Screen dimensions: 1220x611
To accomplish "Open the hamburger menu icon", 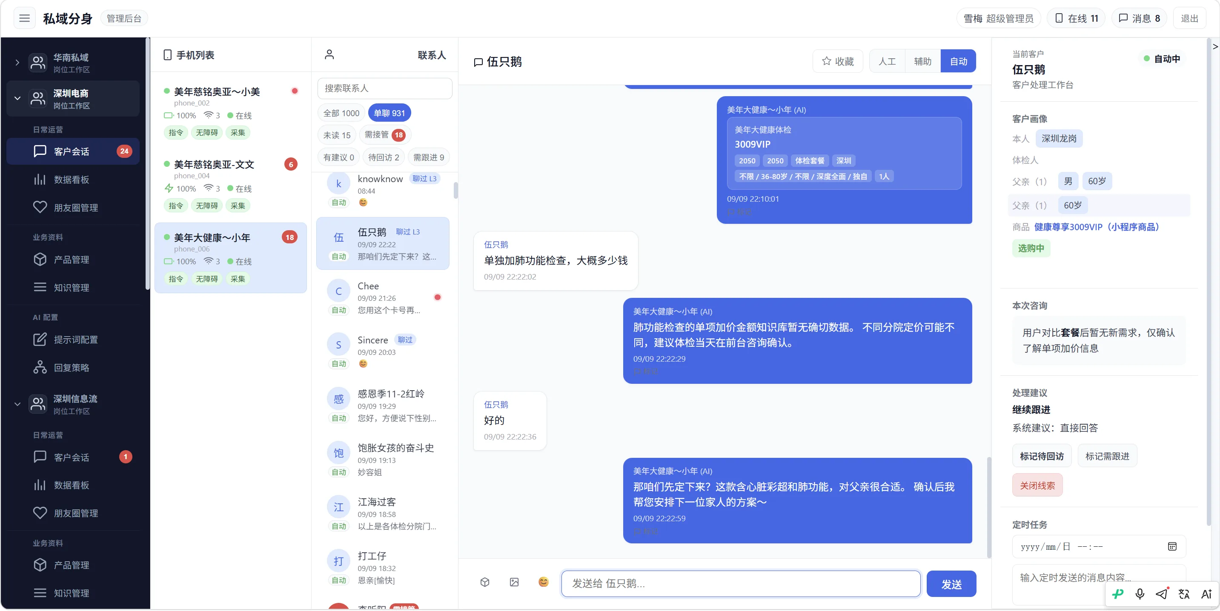I will [25, 18].
